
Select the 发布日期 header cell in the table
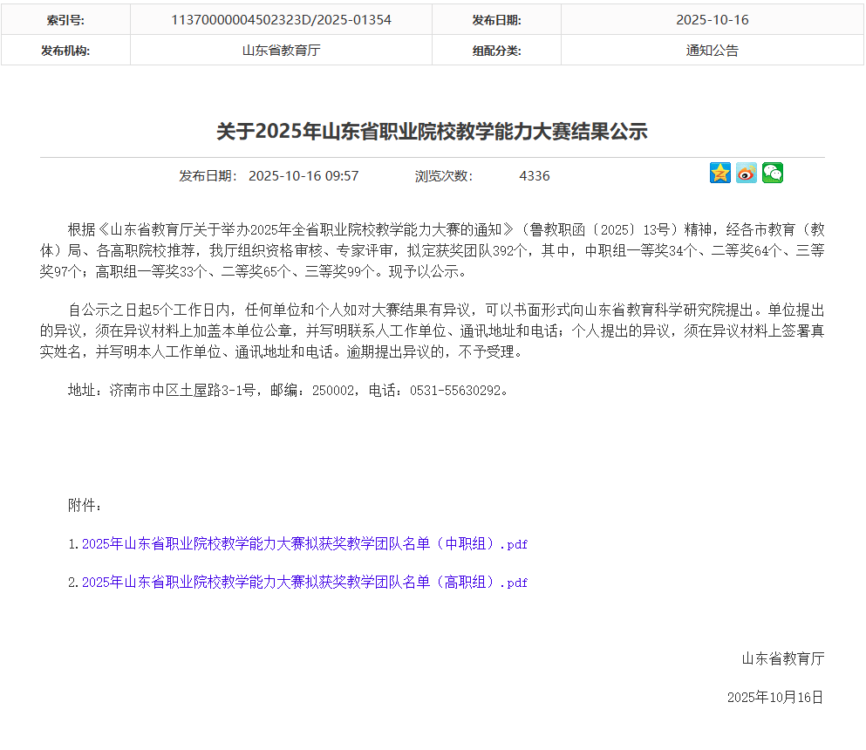[496, 20]
